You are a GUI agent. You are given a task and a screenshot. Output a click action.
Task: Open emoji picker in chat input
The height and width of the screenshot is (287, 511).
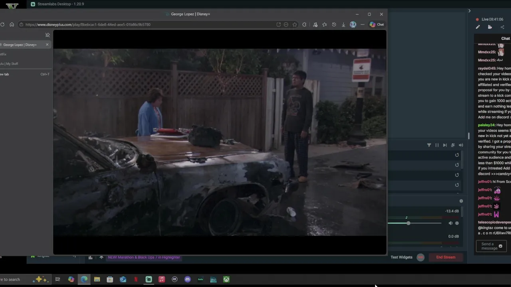500,246
